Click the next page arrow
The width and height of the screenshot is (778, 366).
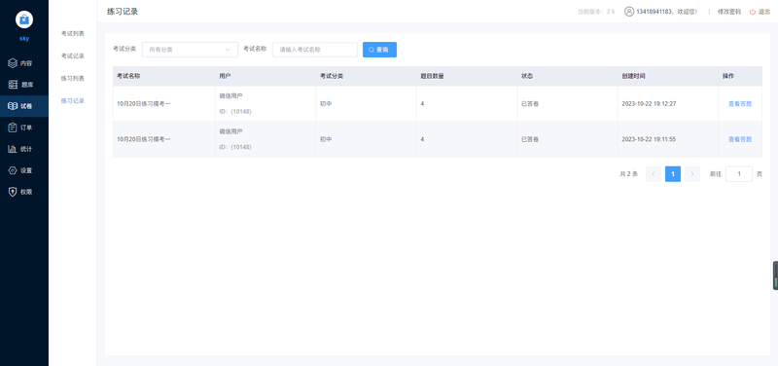point(692,174)
